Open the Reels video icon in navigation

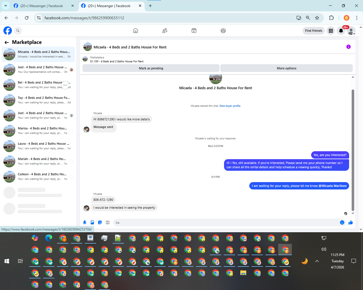194,31
